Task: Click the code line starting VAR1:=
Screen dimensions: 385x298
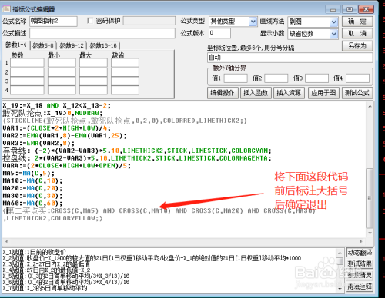Action: pyautogui.click(x=57, y=128)
